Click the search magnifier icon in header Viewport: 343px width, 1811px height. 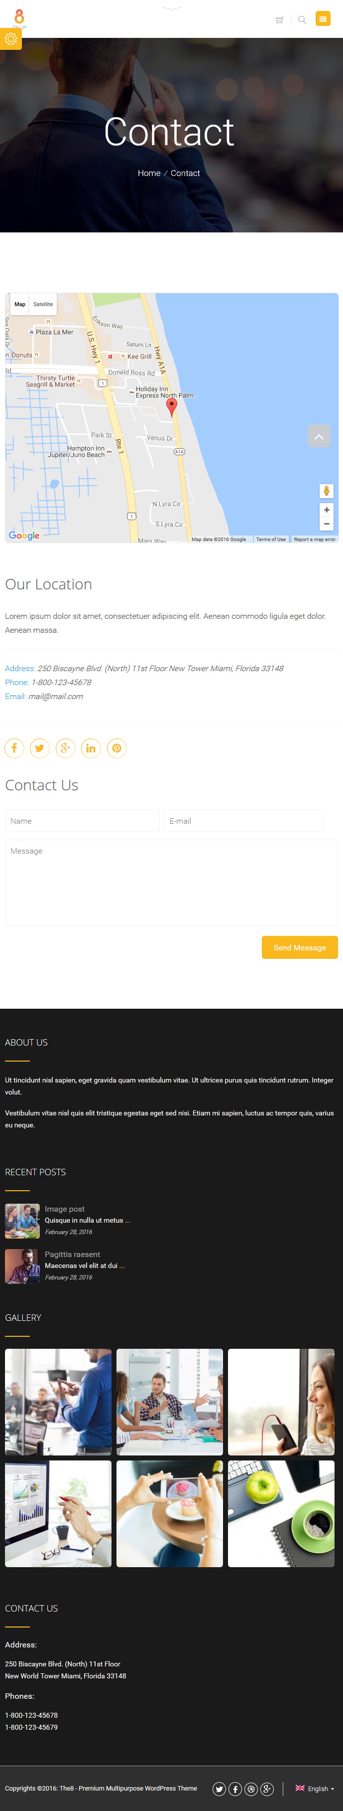click(x=302, y=19)
